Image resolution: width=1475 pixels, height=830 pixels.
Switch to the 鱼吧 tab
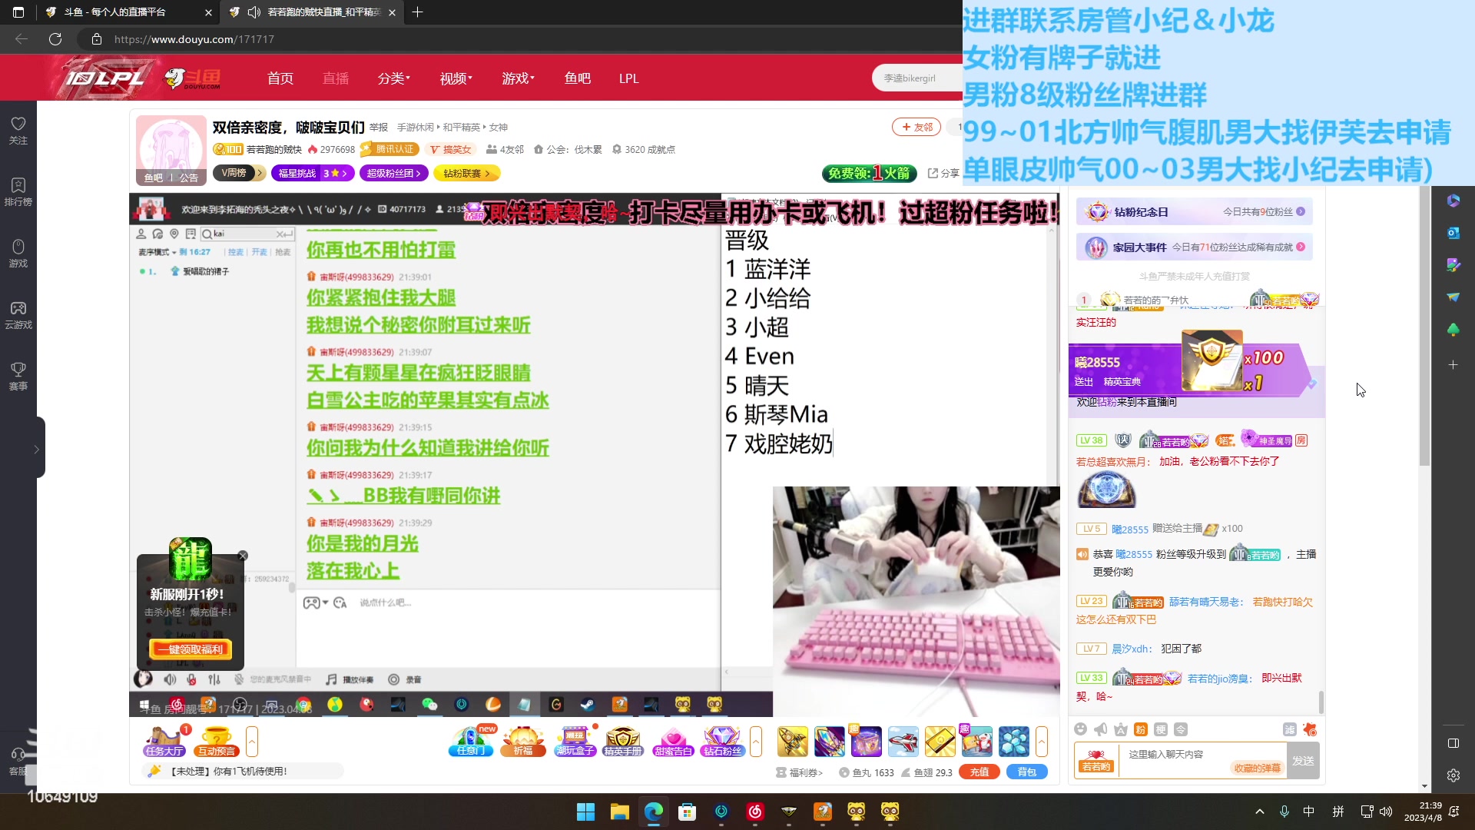pos(578,78)
